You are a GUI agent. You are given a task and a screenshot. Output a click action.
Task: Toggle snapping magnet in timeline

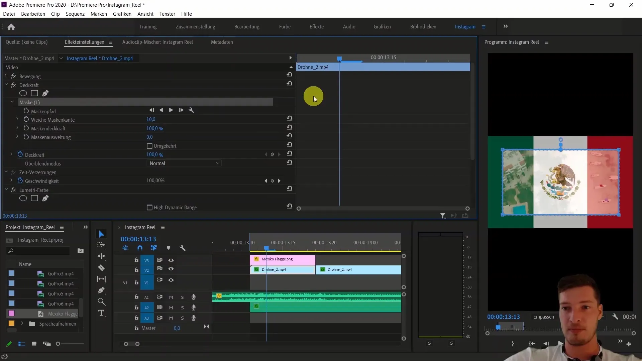pos(140,248)
